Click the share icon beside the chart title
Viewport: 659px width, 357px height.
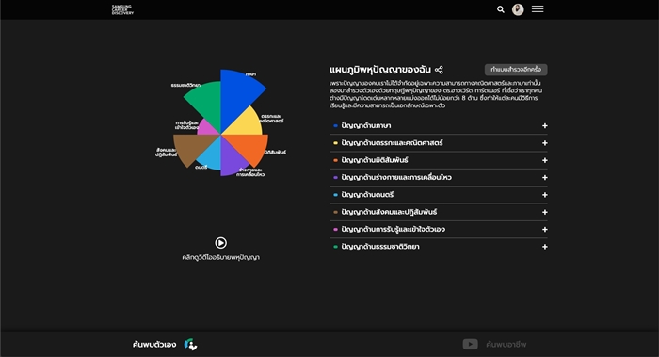[x=439, y=70]
